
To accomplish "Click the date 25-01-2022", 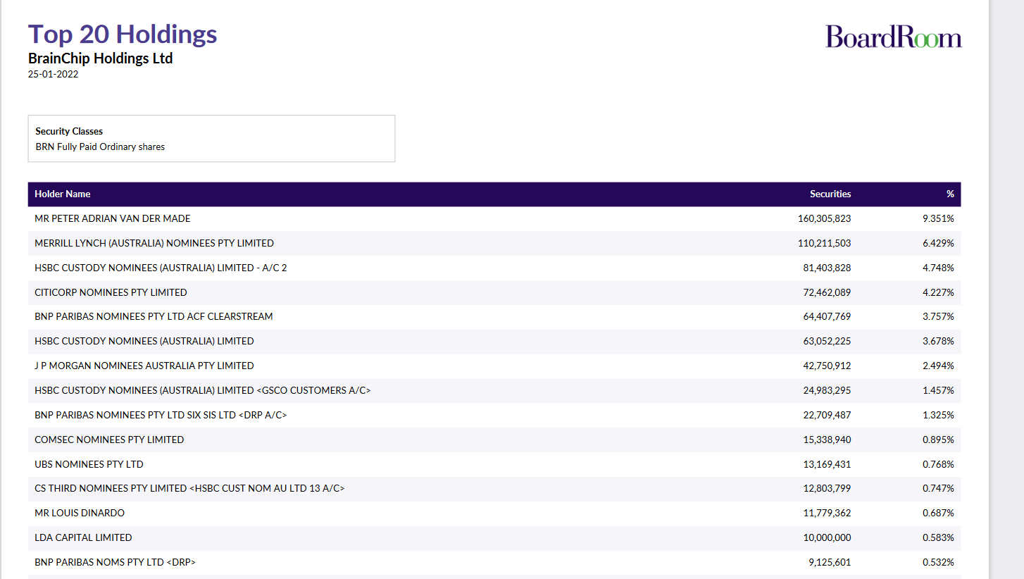I will [x=53, y=74].
